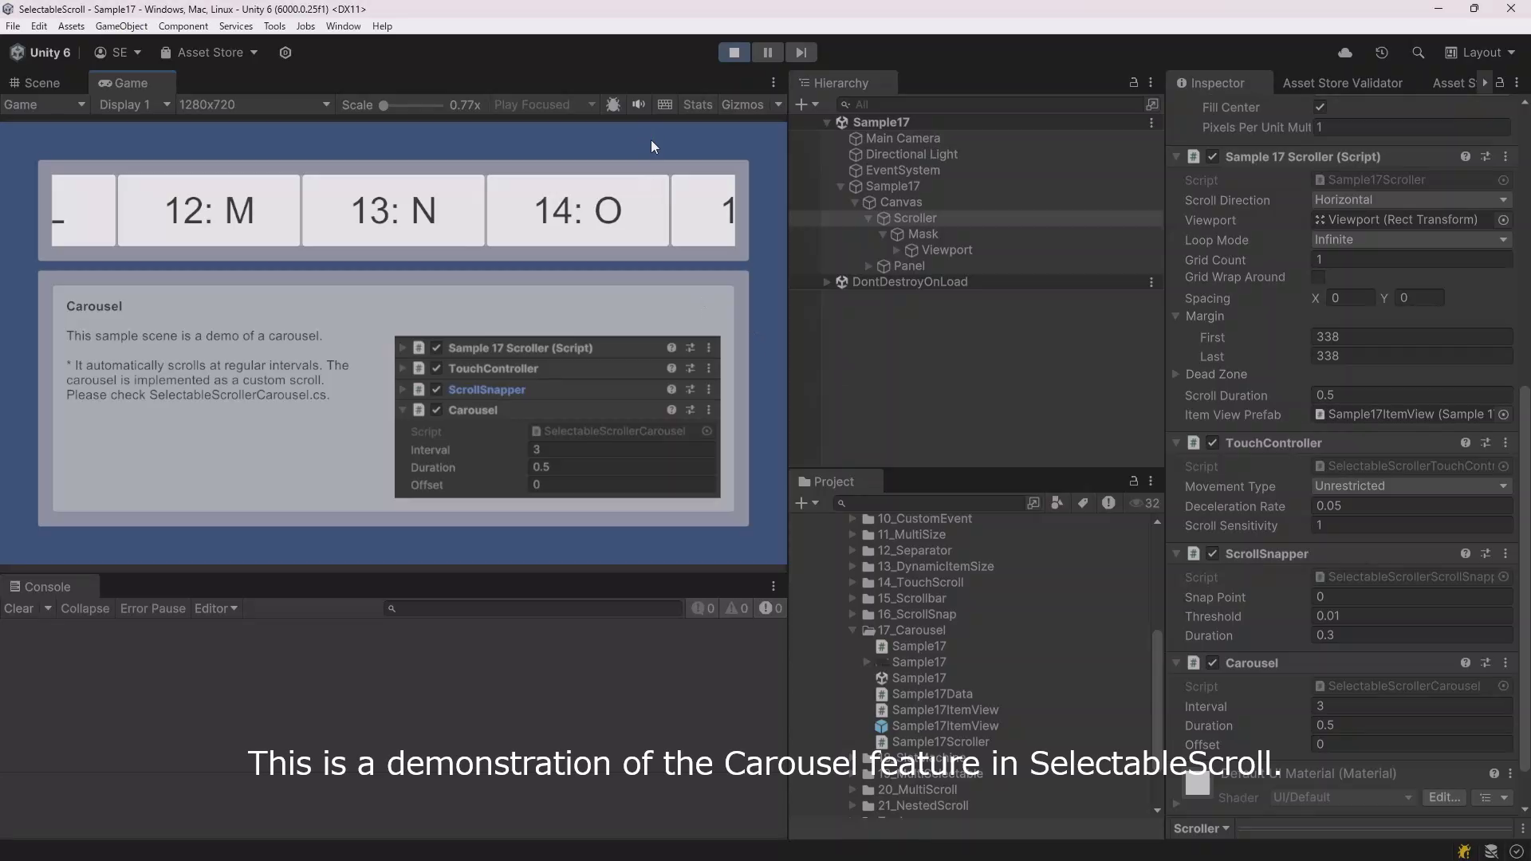Open preset selector for TouchController component
The width and height of the screenshot is (1531, 861).
[1486, 443]
